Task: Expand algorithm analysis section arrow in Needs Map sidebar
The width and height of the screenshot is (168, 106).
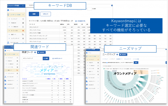Action: pos(98,88)
